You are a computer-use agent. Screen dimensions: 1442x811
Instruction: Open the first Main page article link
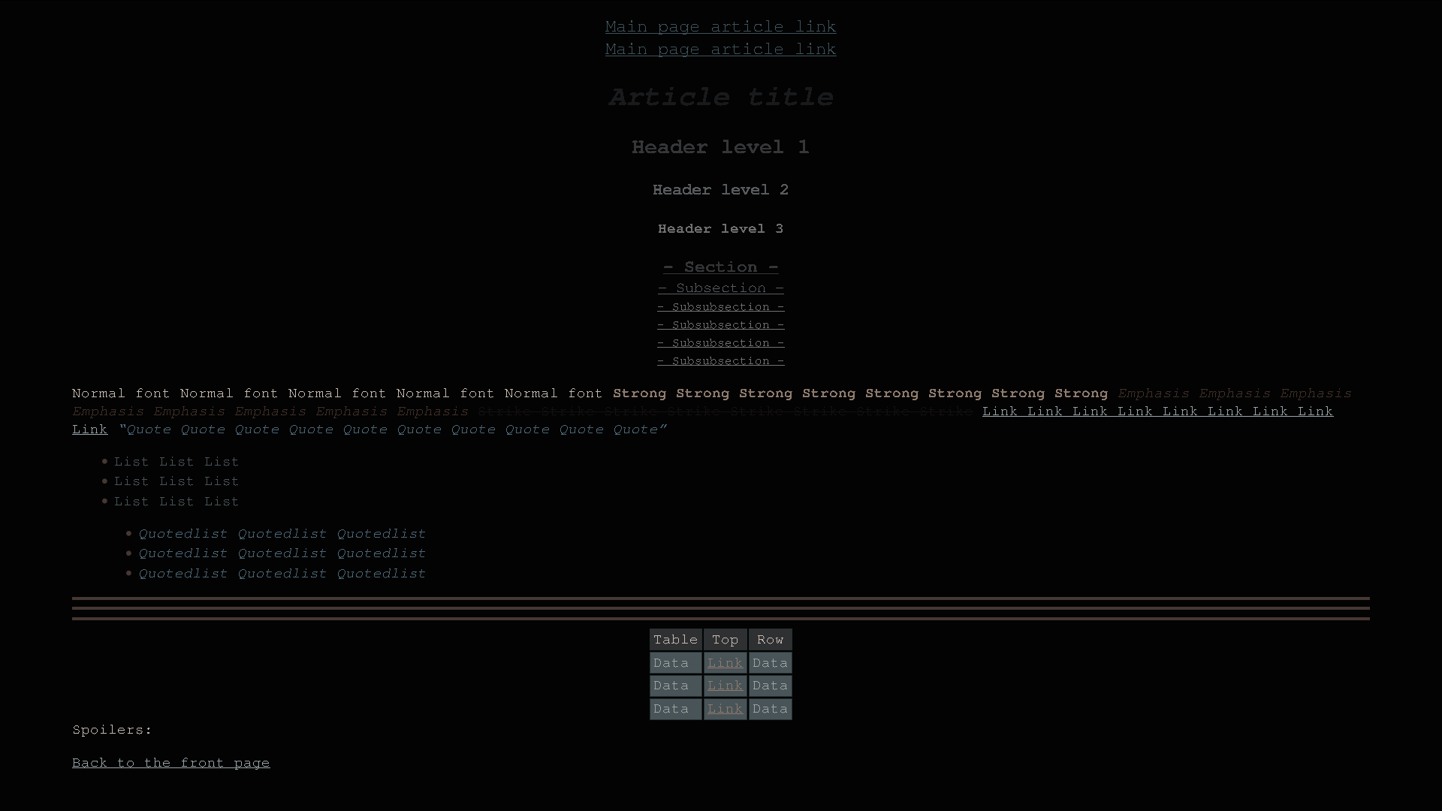click(x=720, y=26)
